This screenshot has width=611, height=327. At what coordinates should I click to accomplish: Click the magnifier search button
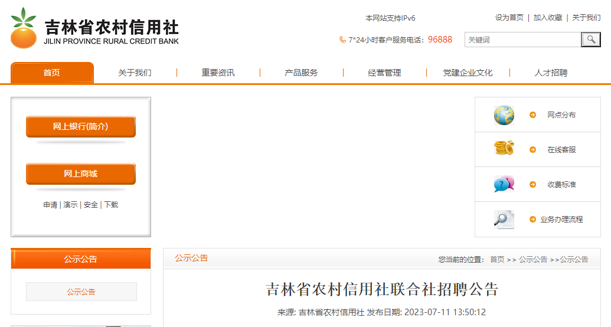590,40
